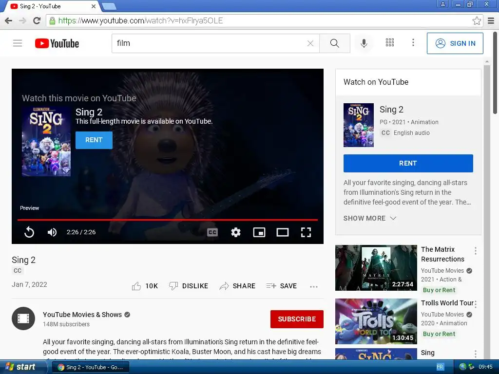The width and height of the screenshot is (499, 374).
Task: Open the YouTube apps grid
Action: click(390, 43)
